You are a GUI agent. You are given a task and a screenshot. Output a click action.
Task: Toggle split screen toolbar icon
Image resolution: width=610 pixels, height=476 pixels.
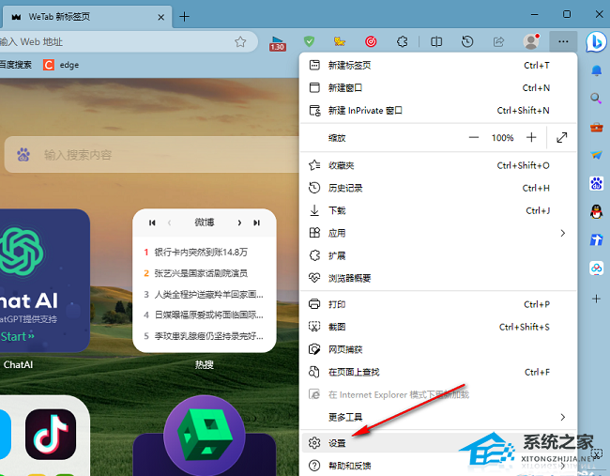[x=436, y=41]
